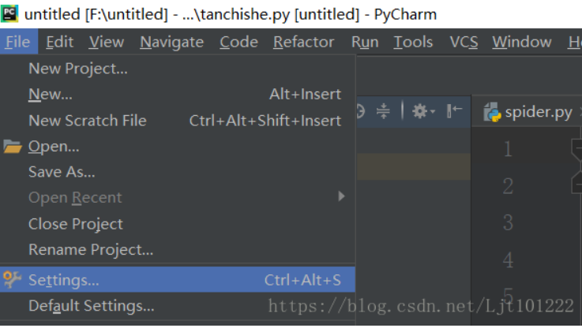Click the Open folder icon in File menu
This screenshot has width=582, height=328.
coord(12,147)
